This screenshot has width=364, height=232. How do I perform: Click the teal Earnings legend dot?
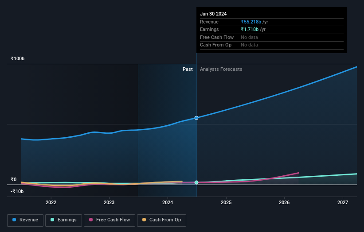[52, 220]
